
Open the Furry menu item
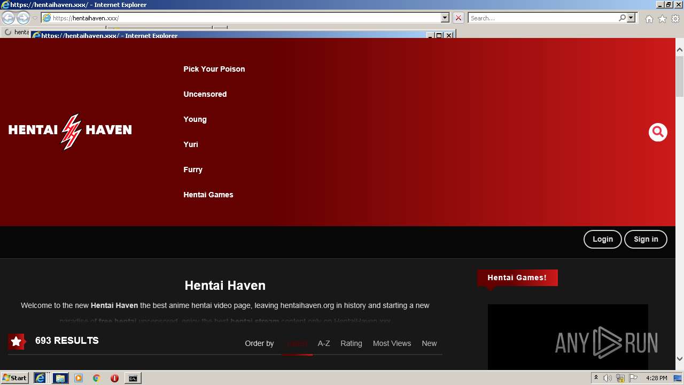pos(192,170)
